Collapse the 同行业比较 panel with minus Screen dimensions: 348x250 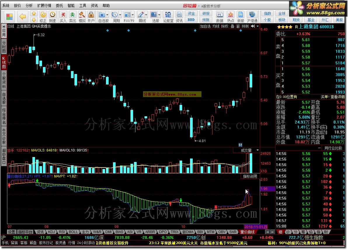pyautogui.click(x=319, y=148)
